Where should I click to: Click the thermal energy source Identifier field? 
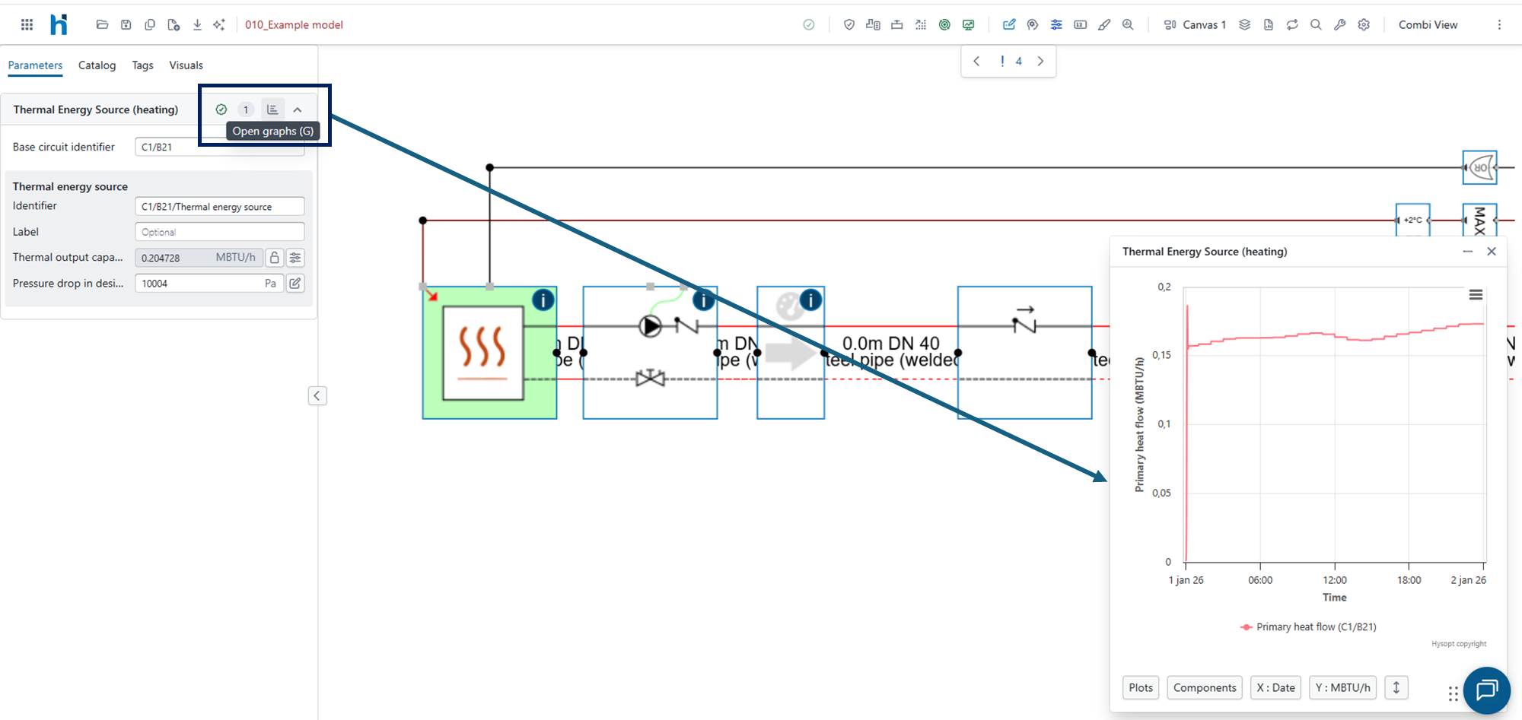point(220,206)
